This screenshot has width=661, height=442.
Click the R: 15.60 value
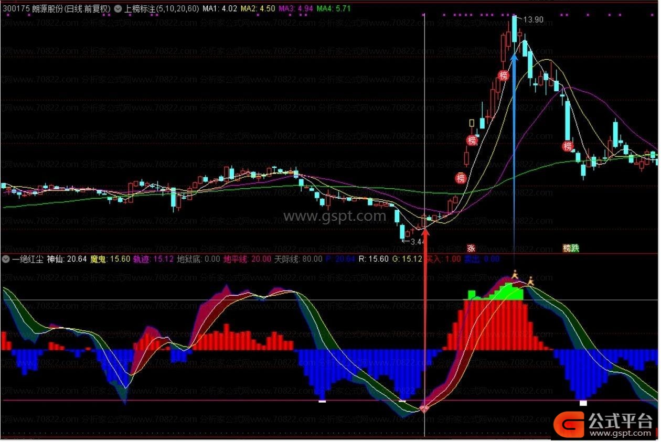pos(374,259)
